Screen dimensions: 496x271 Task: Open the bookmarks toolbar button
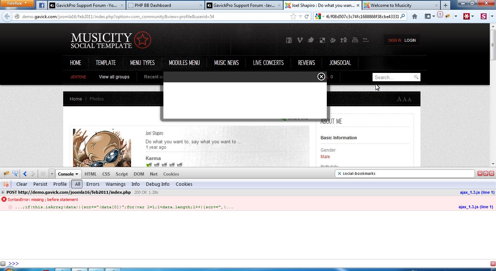tap(428, 16)
